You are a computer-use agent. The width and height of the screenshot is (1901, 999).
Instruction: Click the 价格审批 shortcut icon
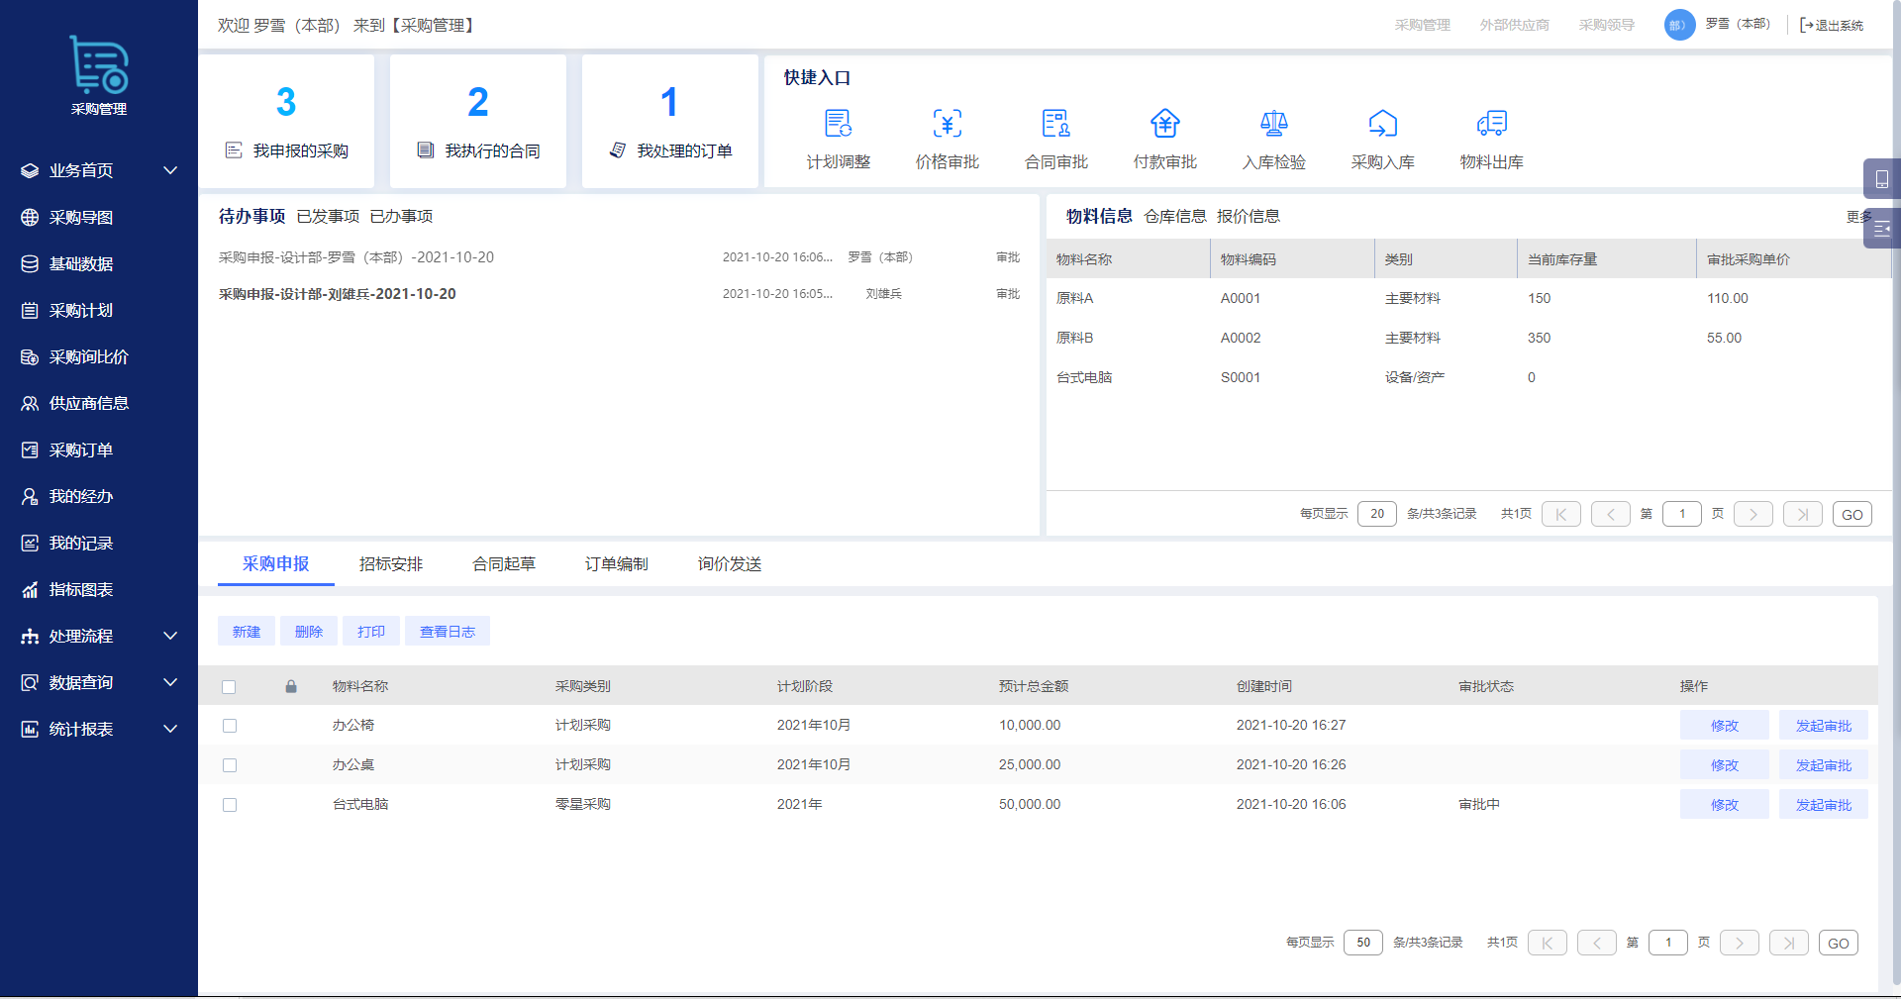click(x=947, y=124)
